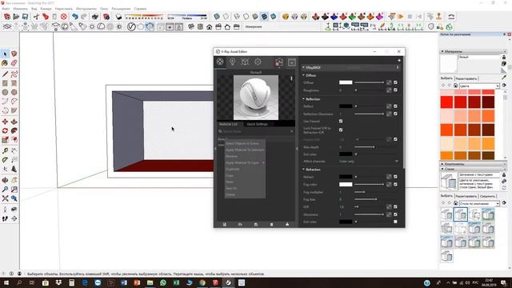The width and height of the screenshot is (512, 288).
Task: Click the material preview sphere thumbnail
Action: pos(256,98)
